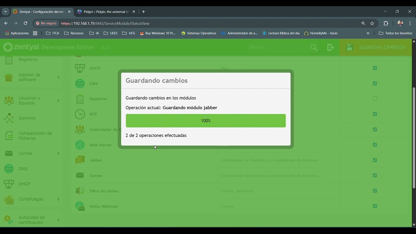Toggle the DHCP module checkbox

click(x=375, y=68)
